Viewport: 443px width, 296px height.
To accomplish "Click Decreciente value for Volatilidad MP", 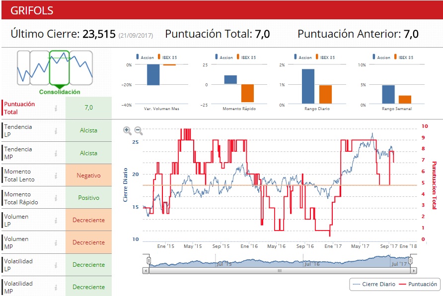I will click(x=88, y=287).
